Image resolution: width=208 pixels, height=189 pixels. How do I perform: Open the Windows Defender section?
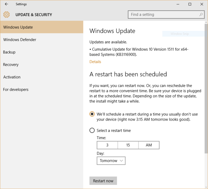pyautogui.click(x=42, y=40)
